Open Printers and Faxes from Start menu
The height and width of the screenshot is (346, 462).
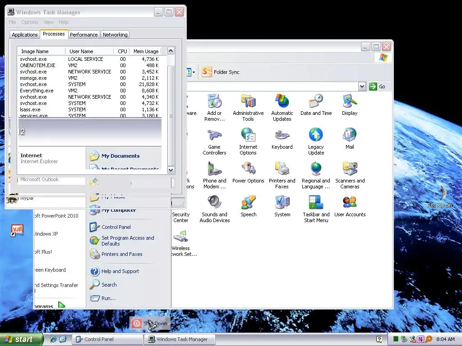116,254
